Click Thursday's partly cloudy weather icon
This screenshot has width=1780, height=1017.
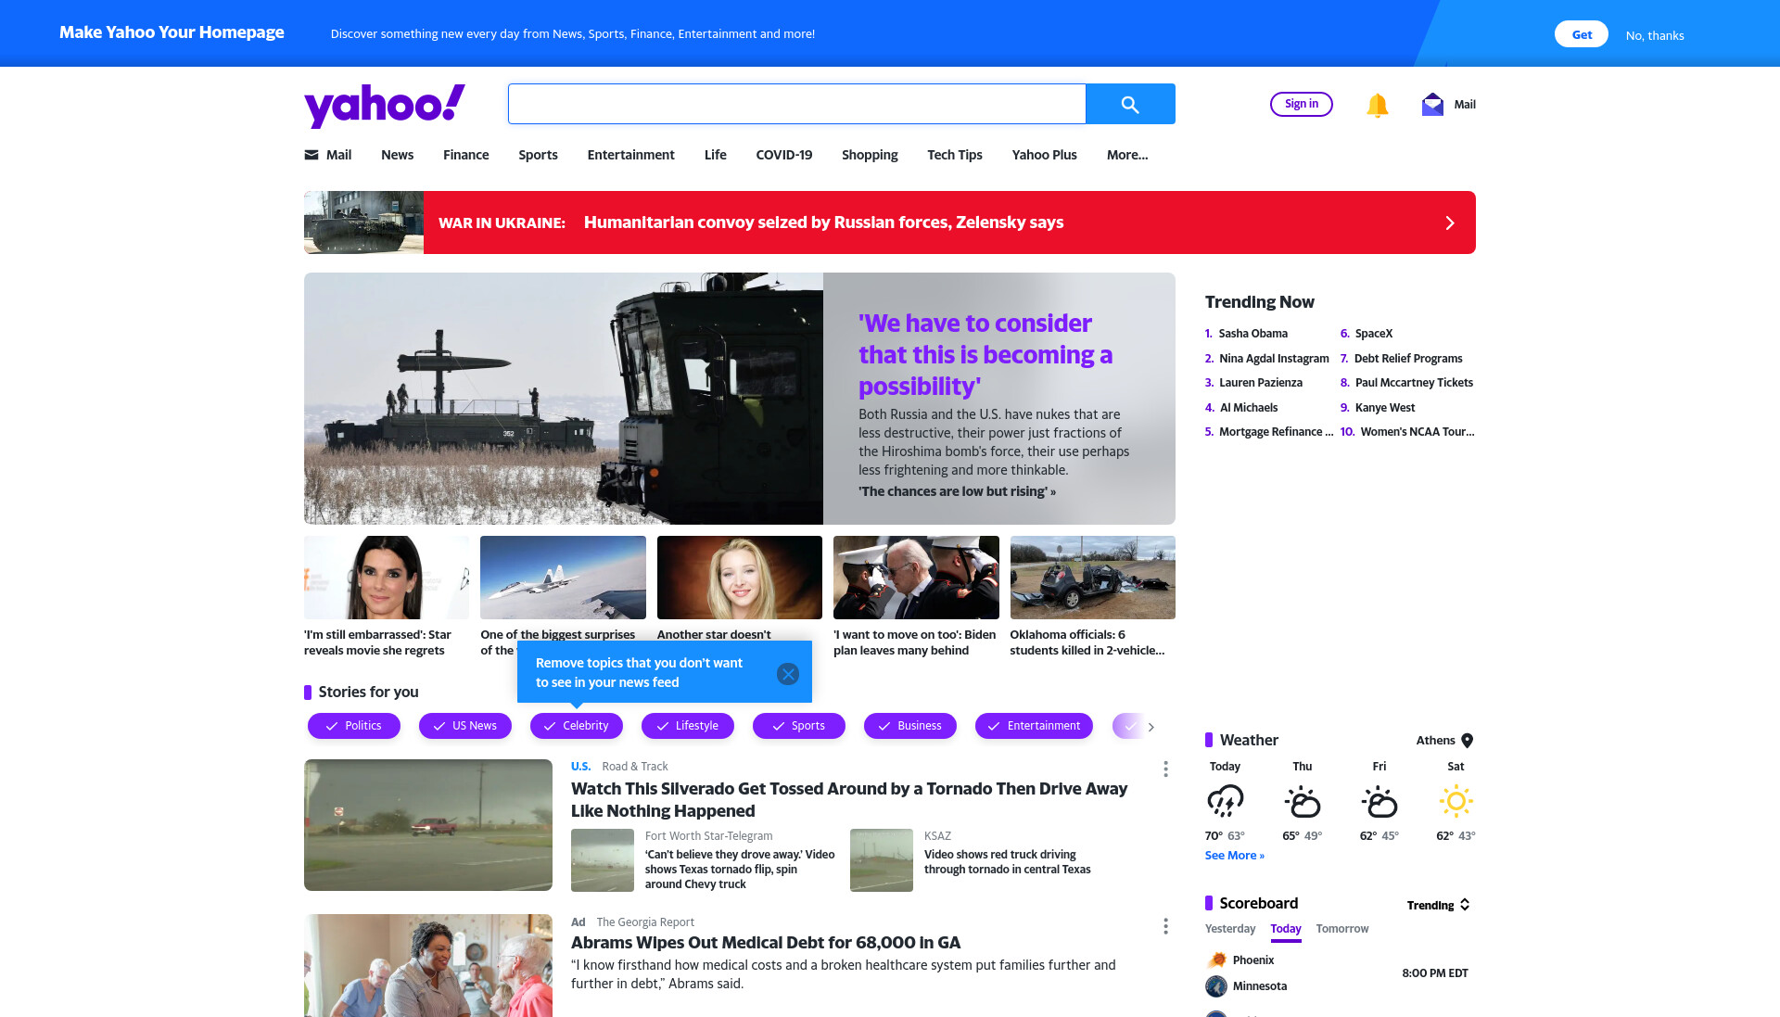click(1303, 801)
